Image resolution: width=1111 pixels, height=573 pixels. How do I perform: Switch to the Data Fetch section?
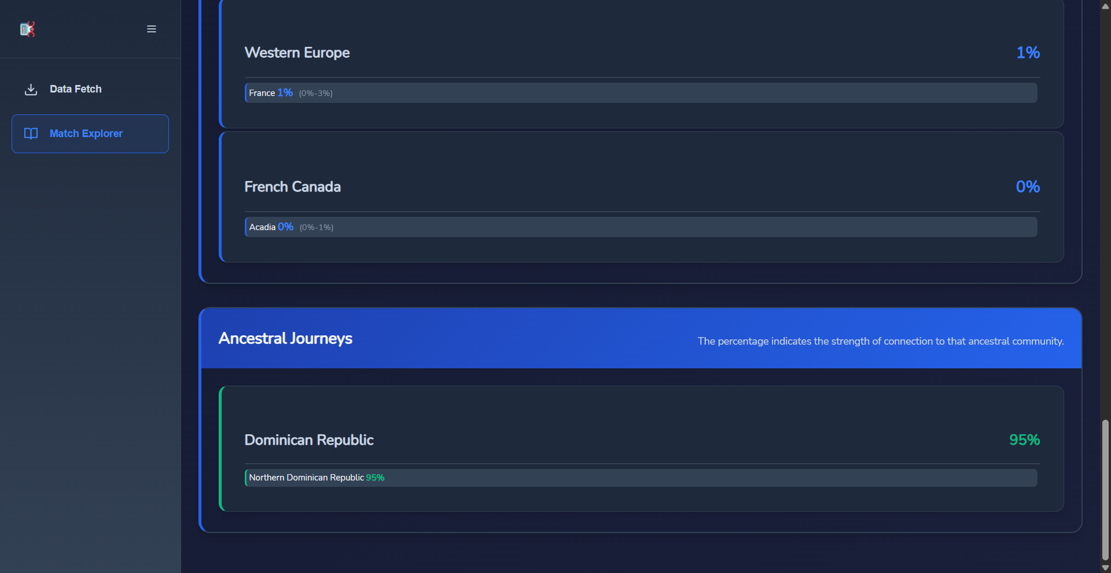pos(75,89)
